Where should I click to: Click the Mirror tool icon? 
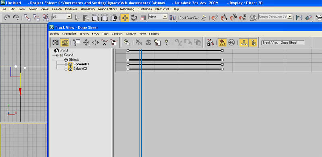(x=299, y=18)
